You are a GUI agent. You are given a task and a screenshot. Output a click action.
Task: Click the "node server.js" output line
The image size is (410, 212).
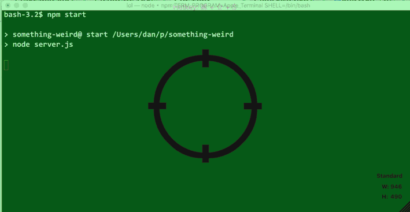(x=43, y=44)
